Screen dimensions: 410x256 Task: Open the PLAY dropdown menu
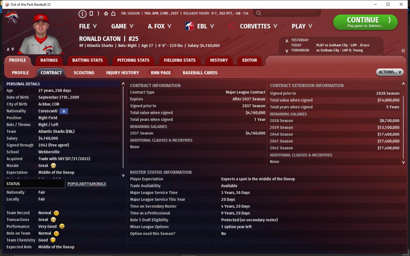(302, 26)
